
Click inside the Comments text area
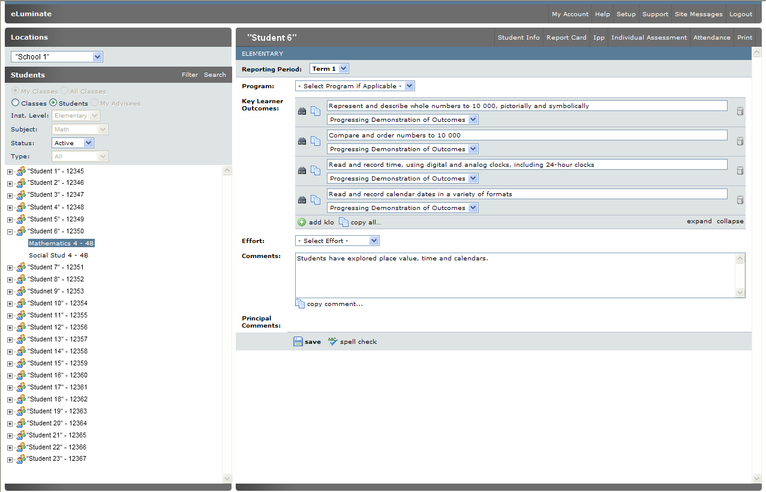click(516, 276)
